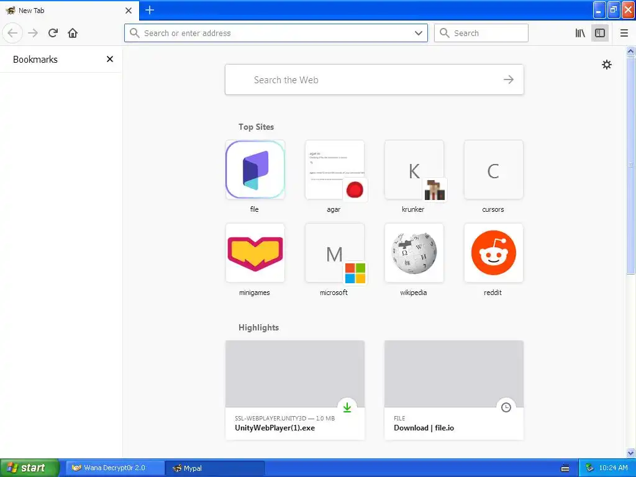Select the New Tab tab

pyautogui.click(x=69, y=11)
